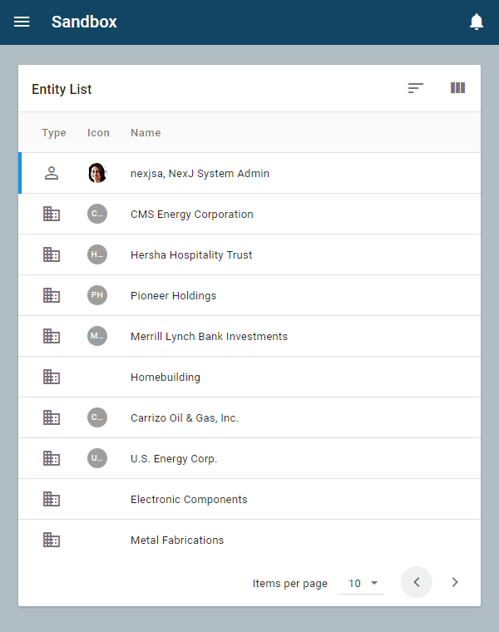
Task: Click the Pioneer Holdings PH avatar
Action: pyautogui.click(x=97, y=295)
